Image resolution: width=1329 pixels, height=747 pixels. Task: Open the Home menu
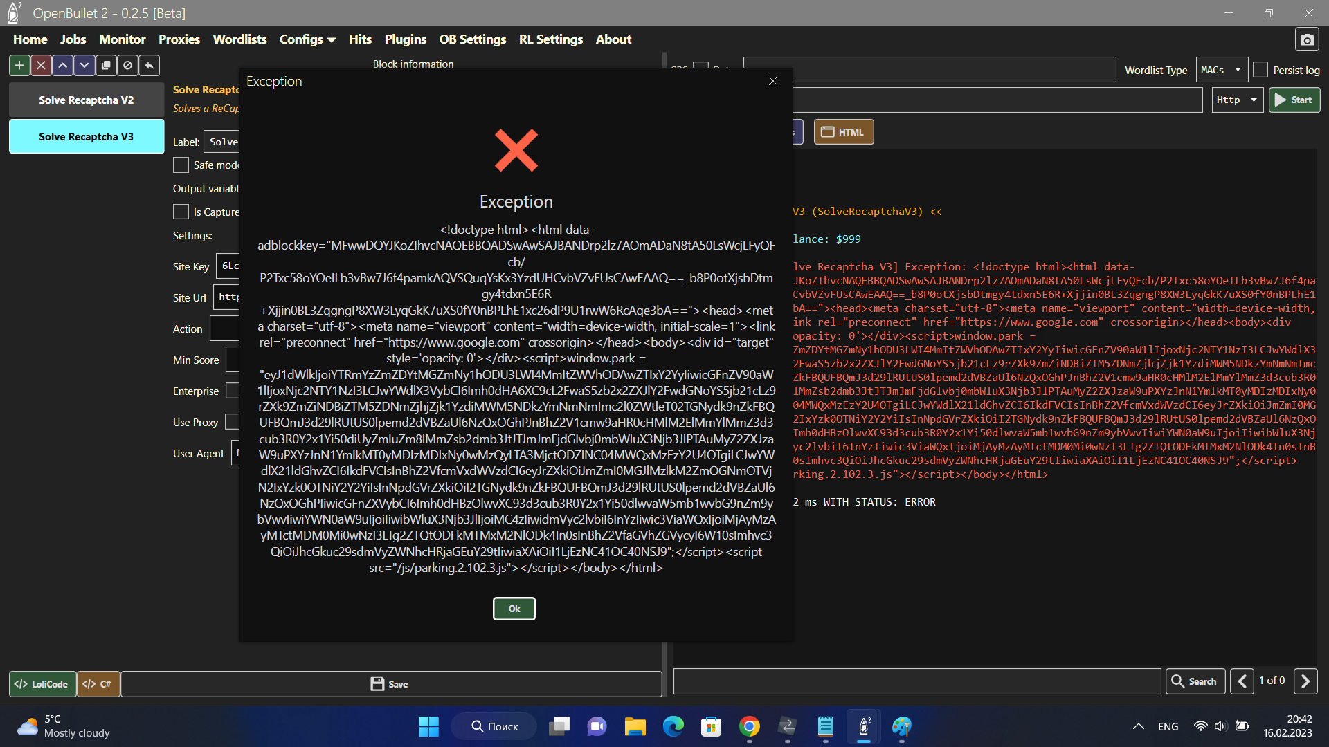pos(30,39)
